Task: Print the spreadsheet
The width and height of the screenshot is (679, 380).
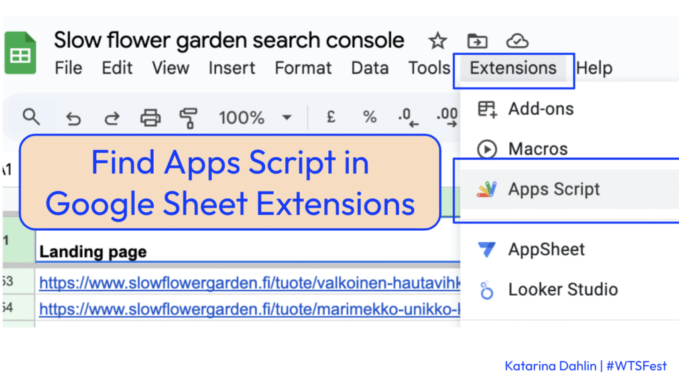Action: (151, 119)
